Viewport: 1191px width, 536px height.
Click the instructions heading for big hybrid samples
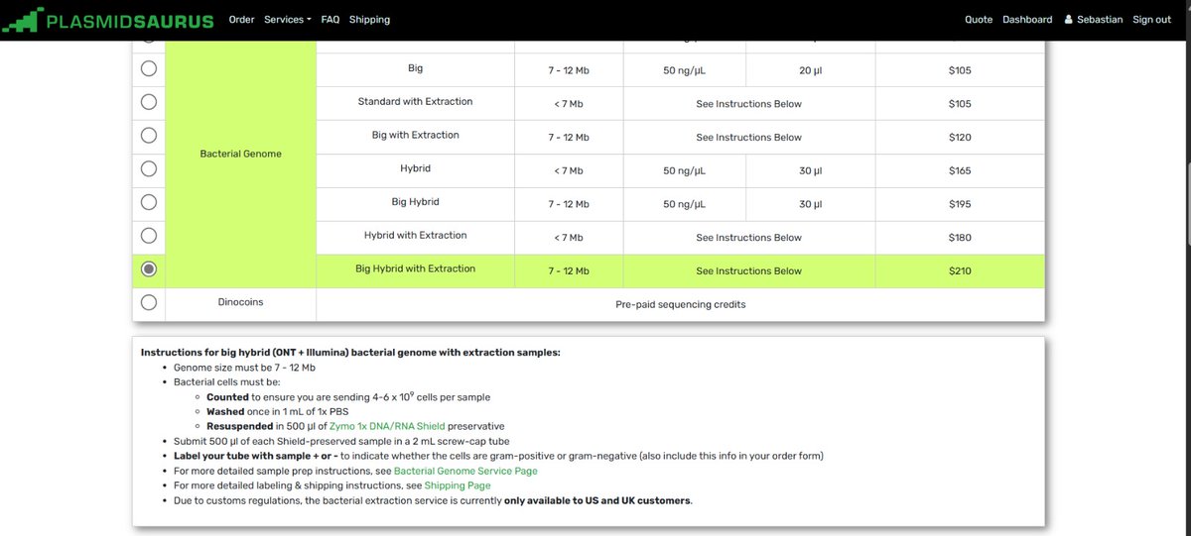[350, 352]
